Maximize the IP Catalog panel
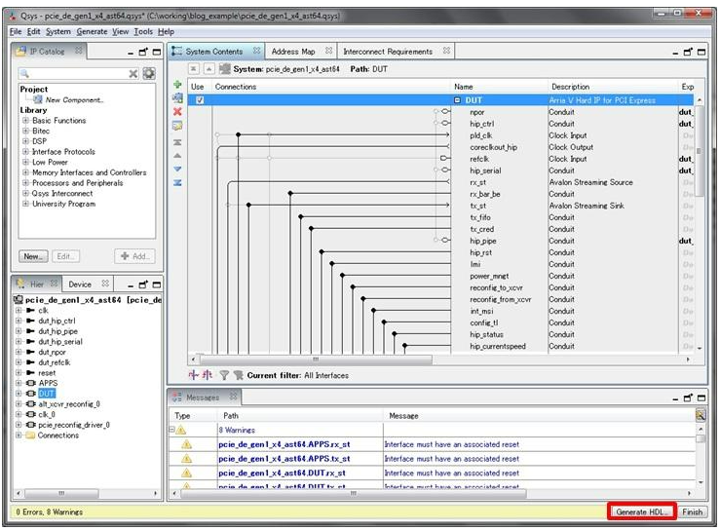 157,52
